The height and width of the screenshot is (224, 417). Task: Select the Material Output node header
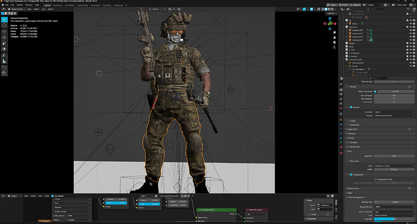[x=256, y=210]
